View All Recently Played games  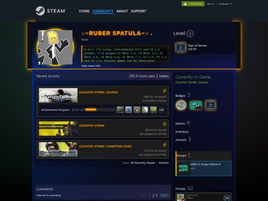pos(142,163)
